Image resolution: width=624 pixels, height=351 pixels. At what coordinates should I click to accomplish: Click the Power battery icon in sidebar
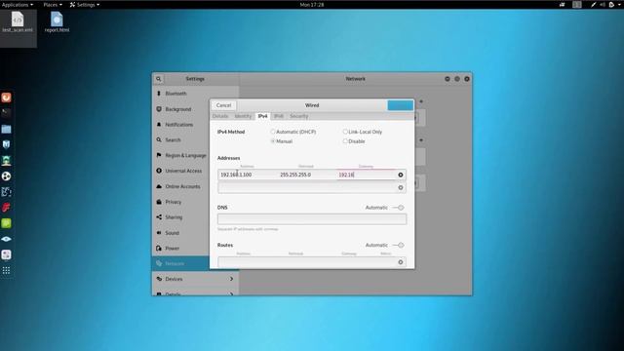click(x=159, y=249)
